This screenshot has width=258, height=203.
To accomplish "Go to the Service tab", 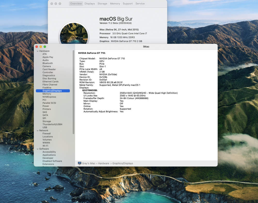I will (x=140, y=4).
